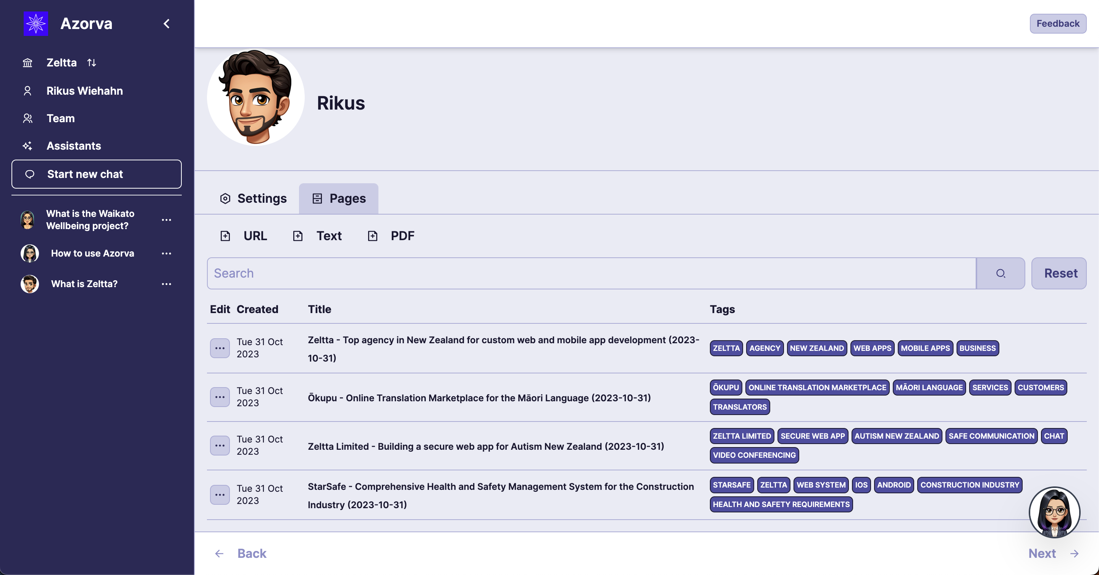This screenshot has height=575, width=1099.
Task: Open the chat assistant avatar bottom right
Action: tap(1054, 512)
